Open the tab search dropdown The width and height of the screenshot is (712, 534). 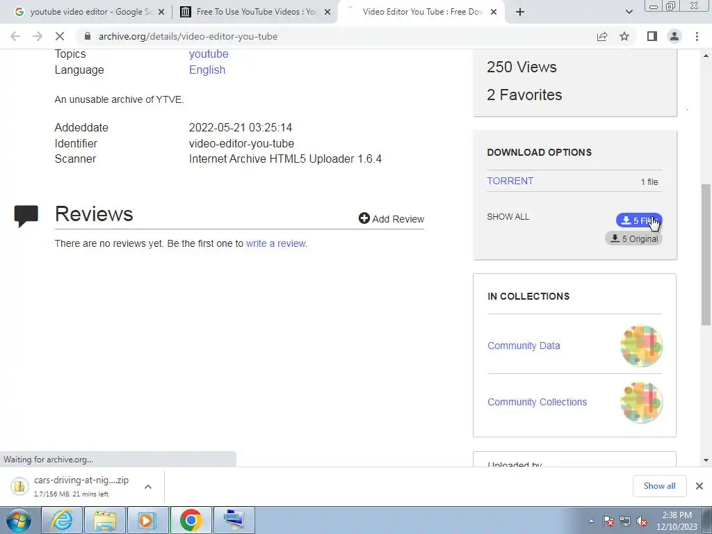[x=629, y=12]
